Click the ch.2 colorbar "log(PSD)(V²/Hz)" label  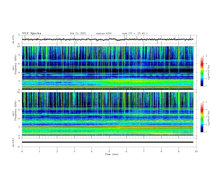[x=209, y=118]
